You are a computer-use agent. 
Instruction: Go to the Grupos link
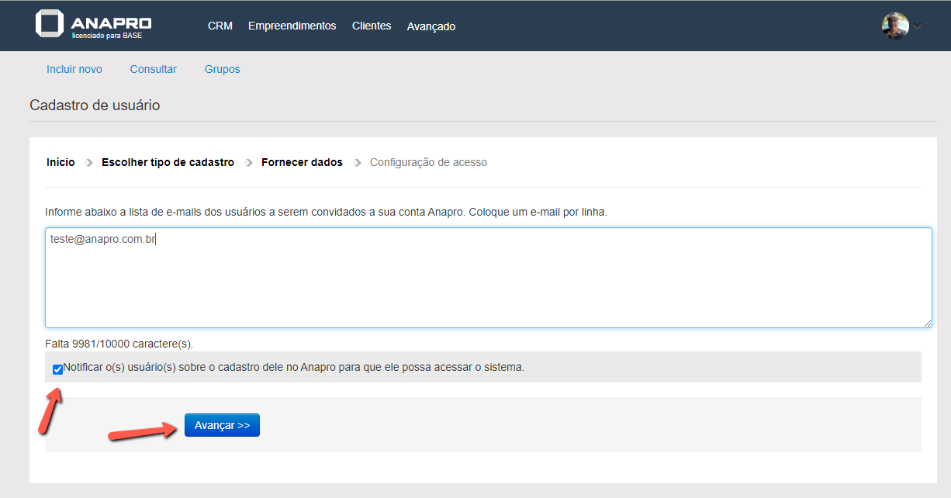(222, 69)
